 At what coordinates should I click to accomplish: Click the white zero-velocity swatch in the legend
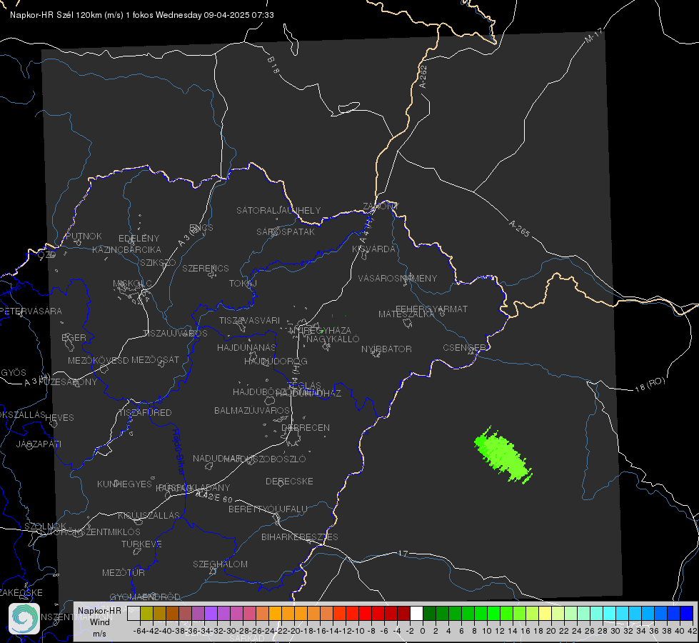pyautogui.click(x=416, y=613)
